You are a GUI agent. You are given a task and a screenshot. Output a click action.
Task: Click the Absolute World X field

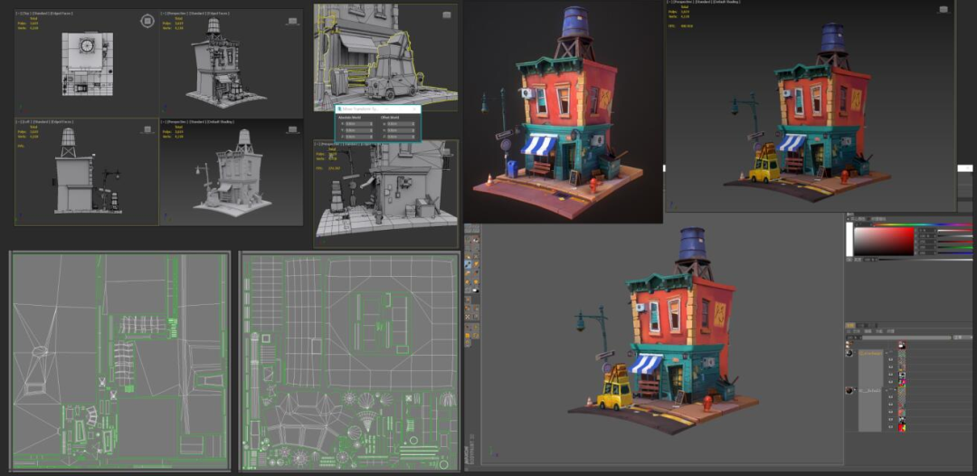358,123
